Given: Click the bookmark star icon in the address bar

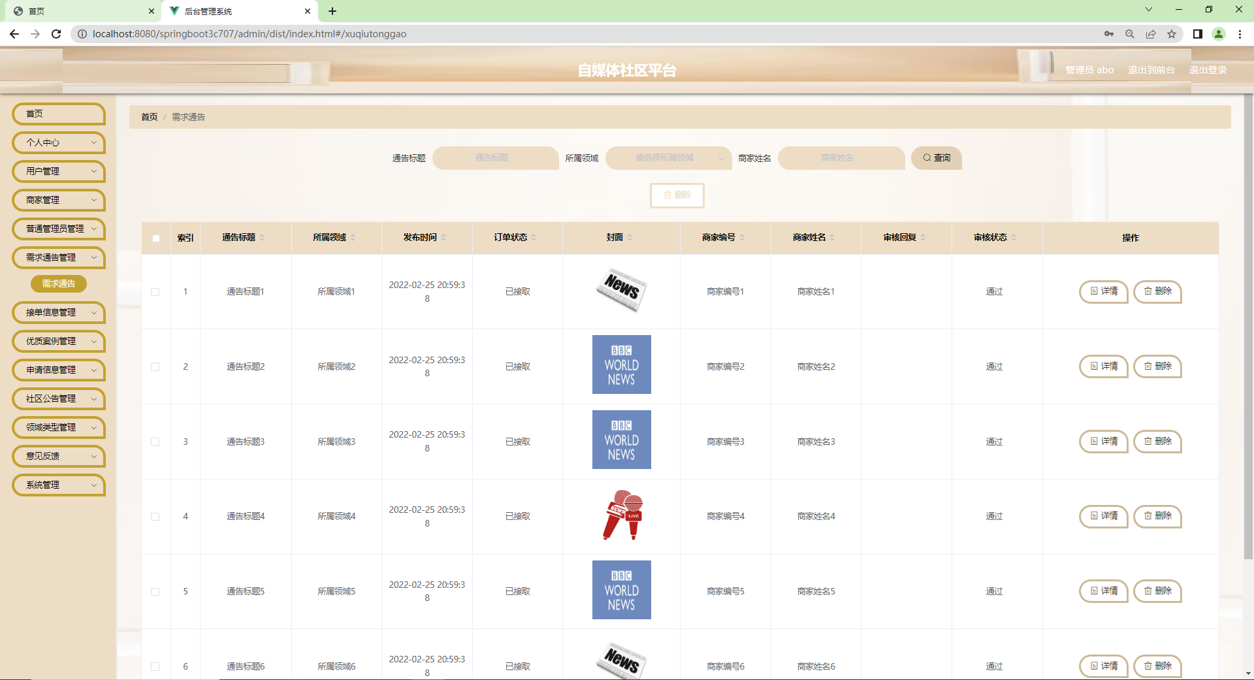Looking at the screenshot, I should 1172,34.
